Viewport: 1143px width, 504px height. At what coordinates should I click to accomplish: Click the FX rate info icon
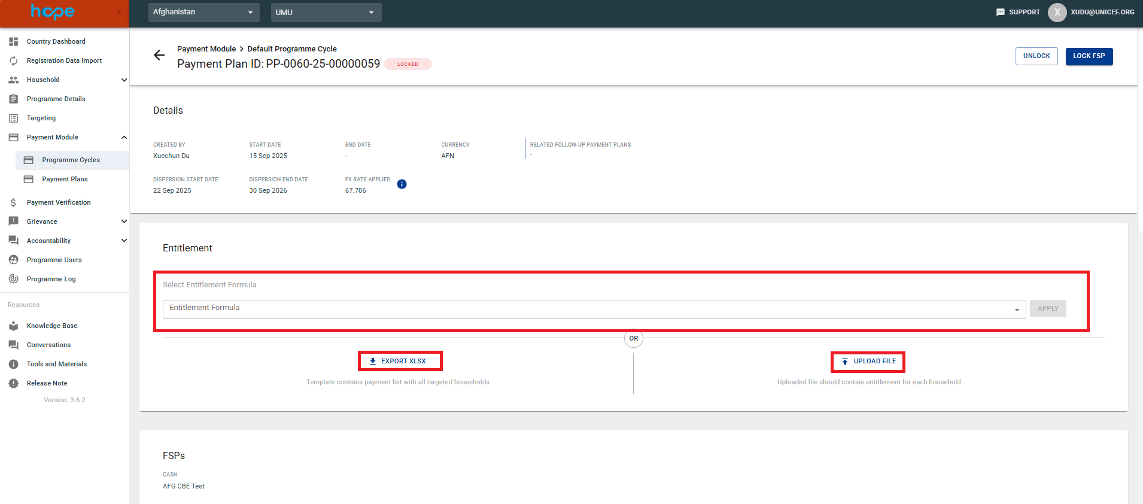[x=402, y=184]
